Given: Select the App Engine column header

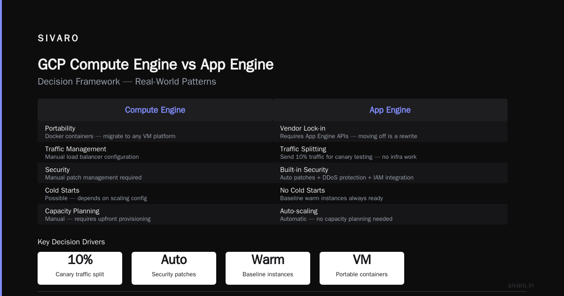Looking at the screenshot, I should [390, 110].
